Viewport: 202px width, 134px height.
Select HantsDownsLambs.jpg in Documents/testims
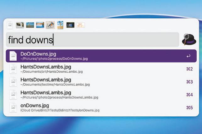pos(101,82)
